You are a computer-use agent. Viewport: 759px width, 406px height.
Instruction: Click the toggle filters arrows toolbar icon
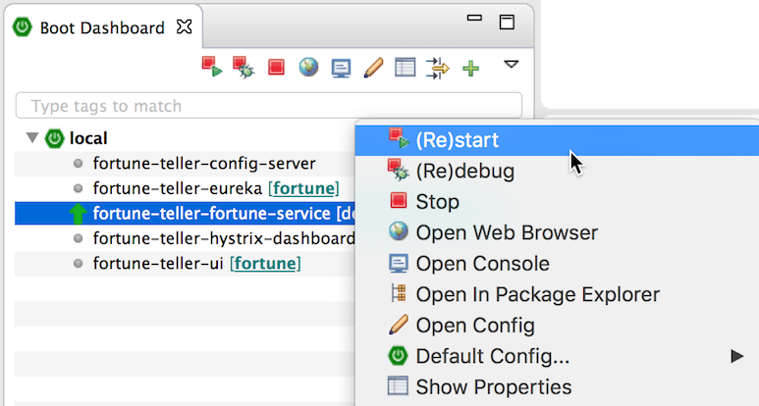coord(437,68)
